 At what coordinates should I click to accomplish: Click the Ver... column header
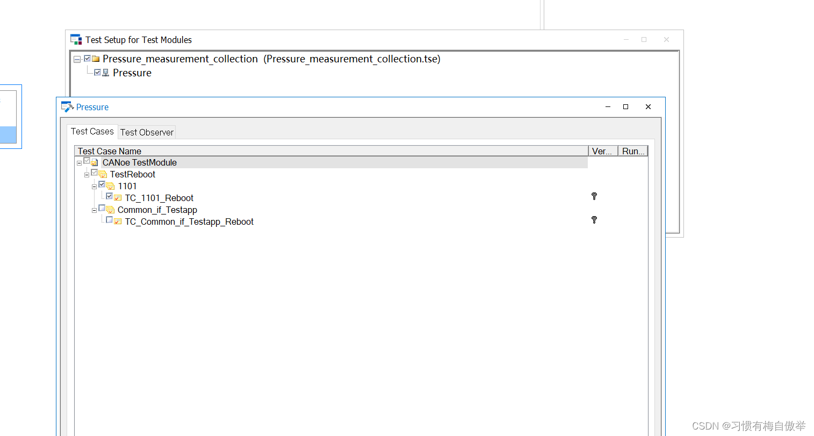tap(603, 151)
